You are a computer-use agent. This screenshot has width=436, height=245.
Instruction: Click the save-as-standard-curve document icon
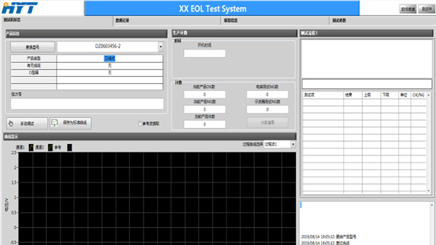point(54,122)
